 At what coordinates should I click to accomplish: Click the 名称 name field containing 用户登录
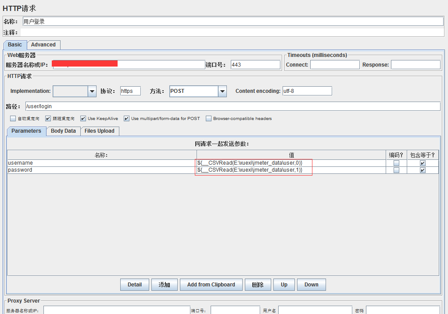pyautogui.click(x=233, y=21)
